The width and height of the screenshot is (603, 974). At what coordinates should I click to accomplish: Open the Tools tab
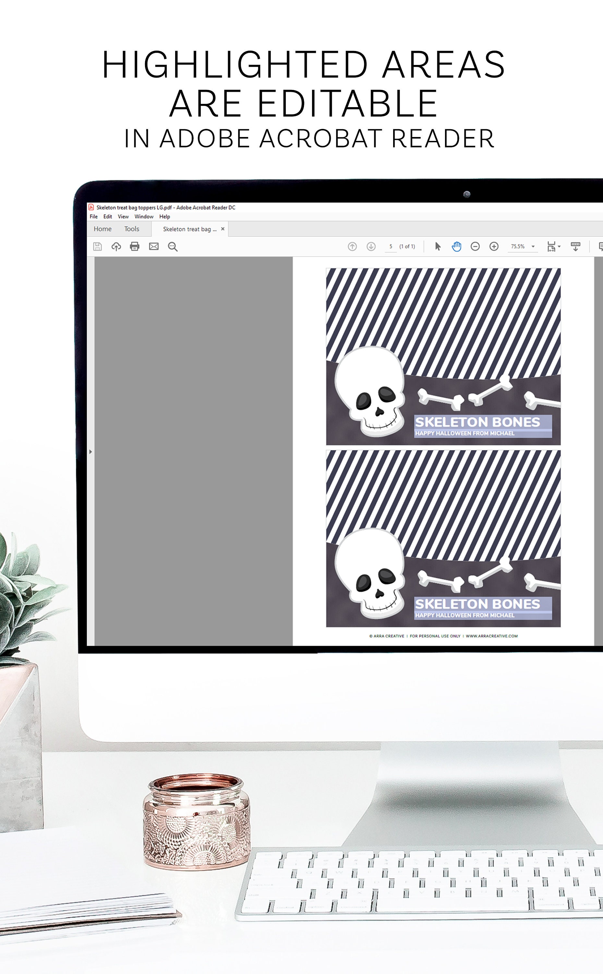tap(132, 229)
